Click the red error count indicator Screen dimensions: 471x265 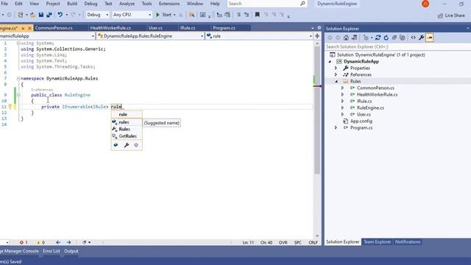tap(24, 242)
